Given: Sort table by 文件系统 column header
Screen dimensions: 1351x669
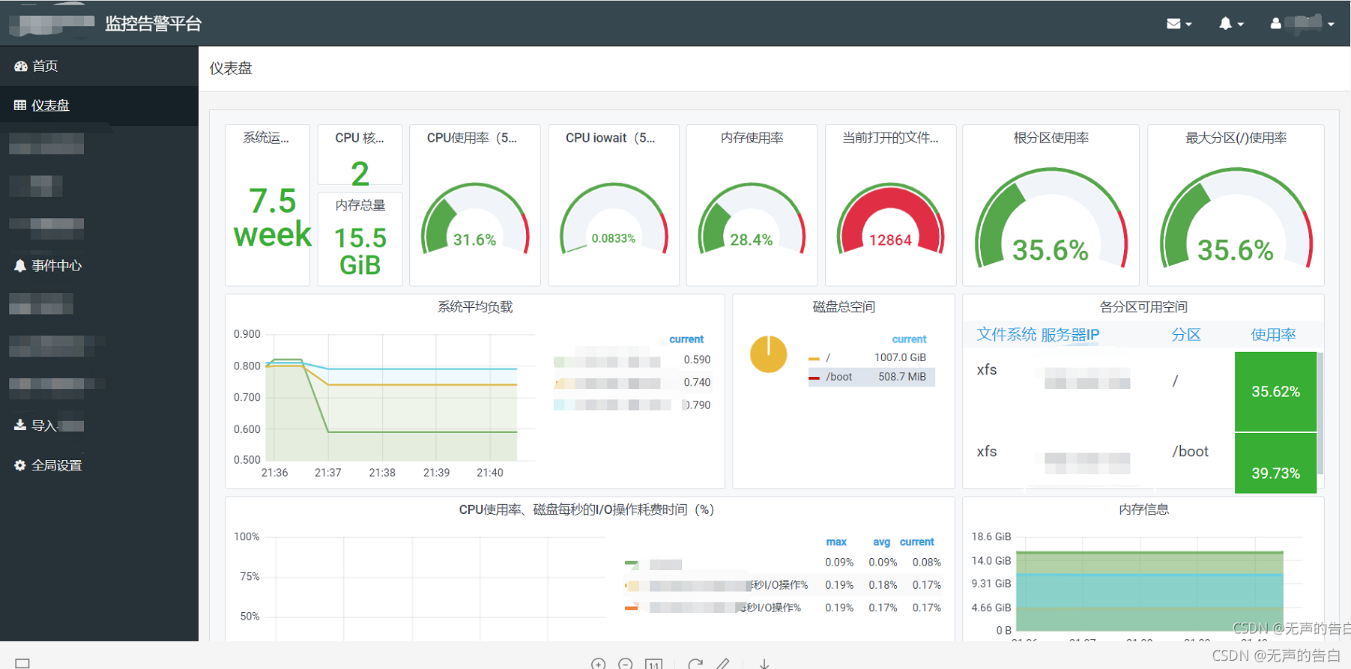Looking at the screenshot, I should click(1006, 334).
